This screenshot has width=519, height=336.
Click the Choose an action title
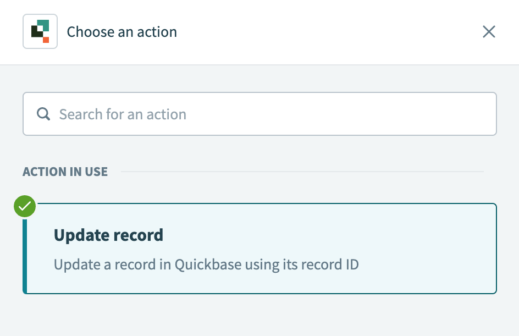coord(122,31)
